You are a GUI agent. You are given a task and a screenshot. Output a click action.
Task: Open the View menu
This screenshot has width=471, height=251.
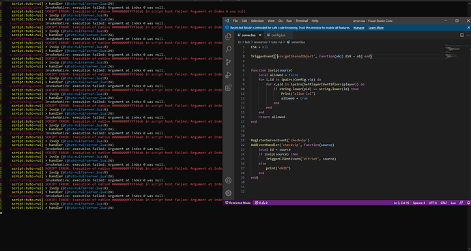(x=271, y=20)
